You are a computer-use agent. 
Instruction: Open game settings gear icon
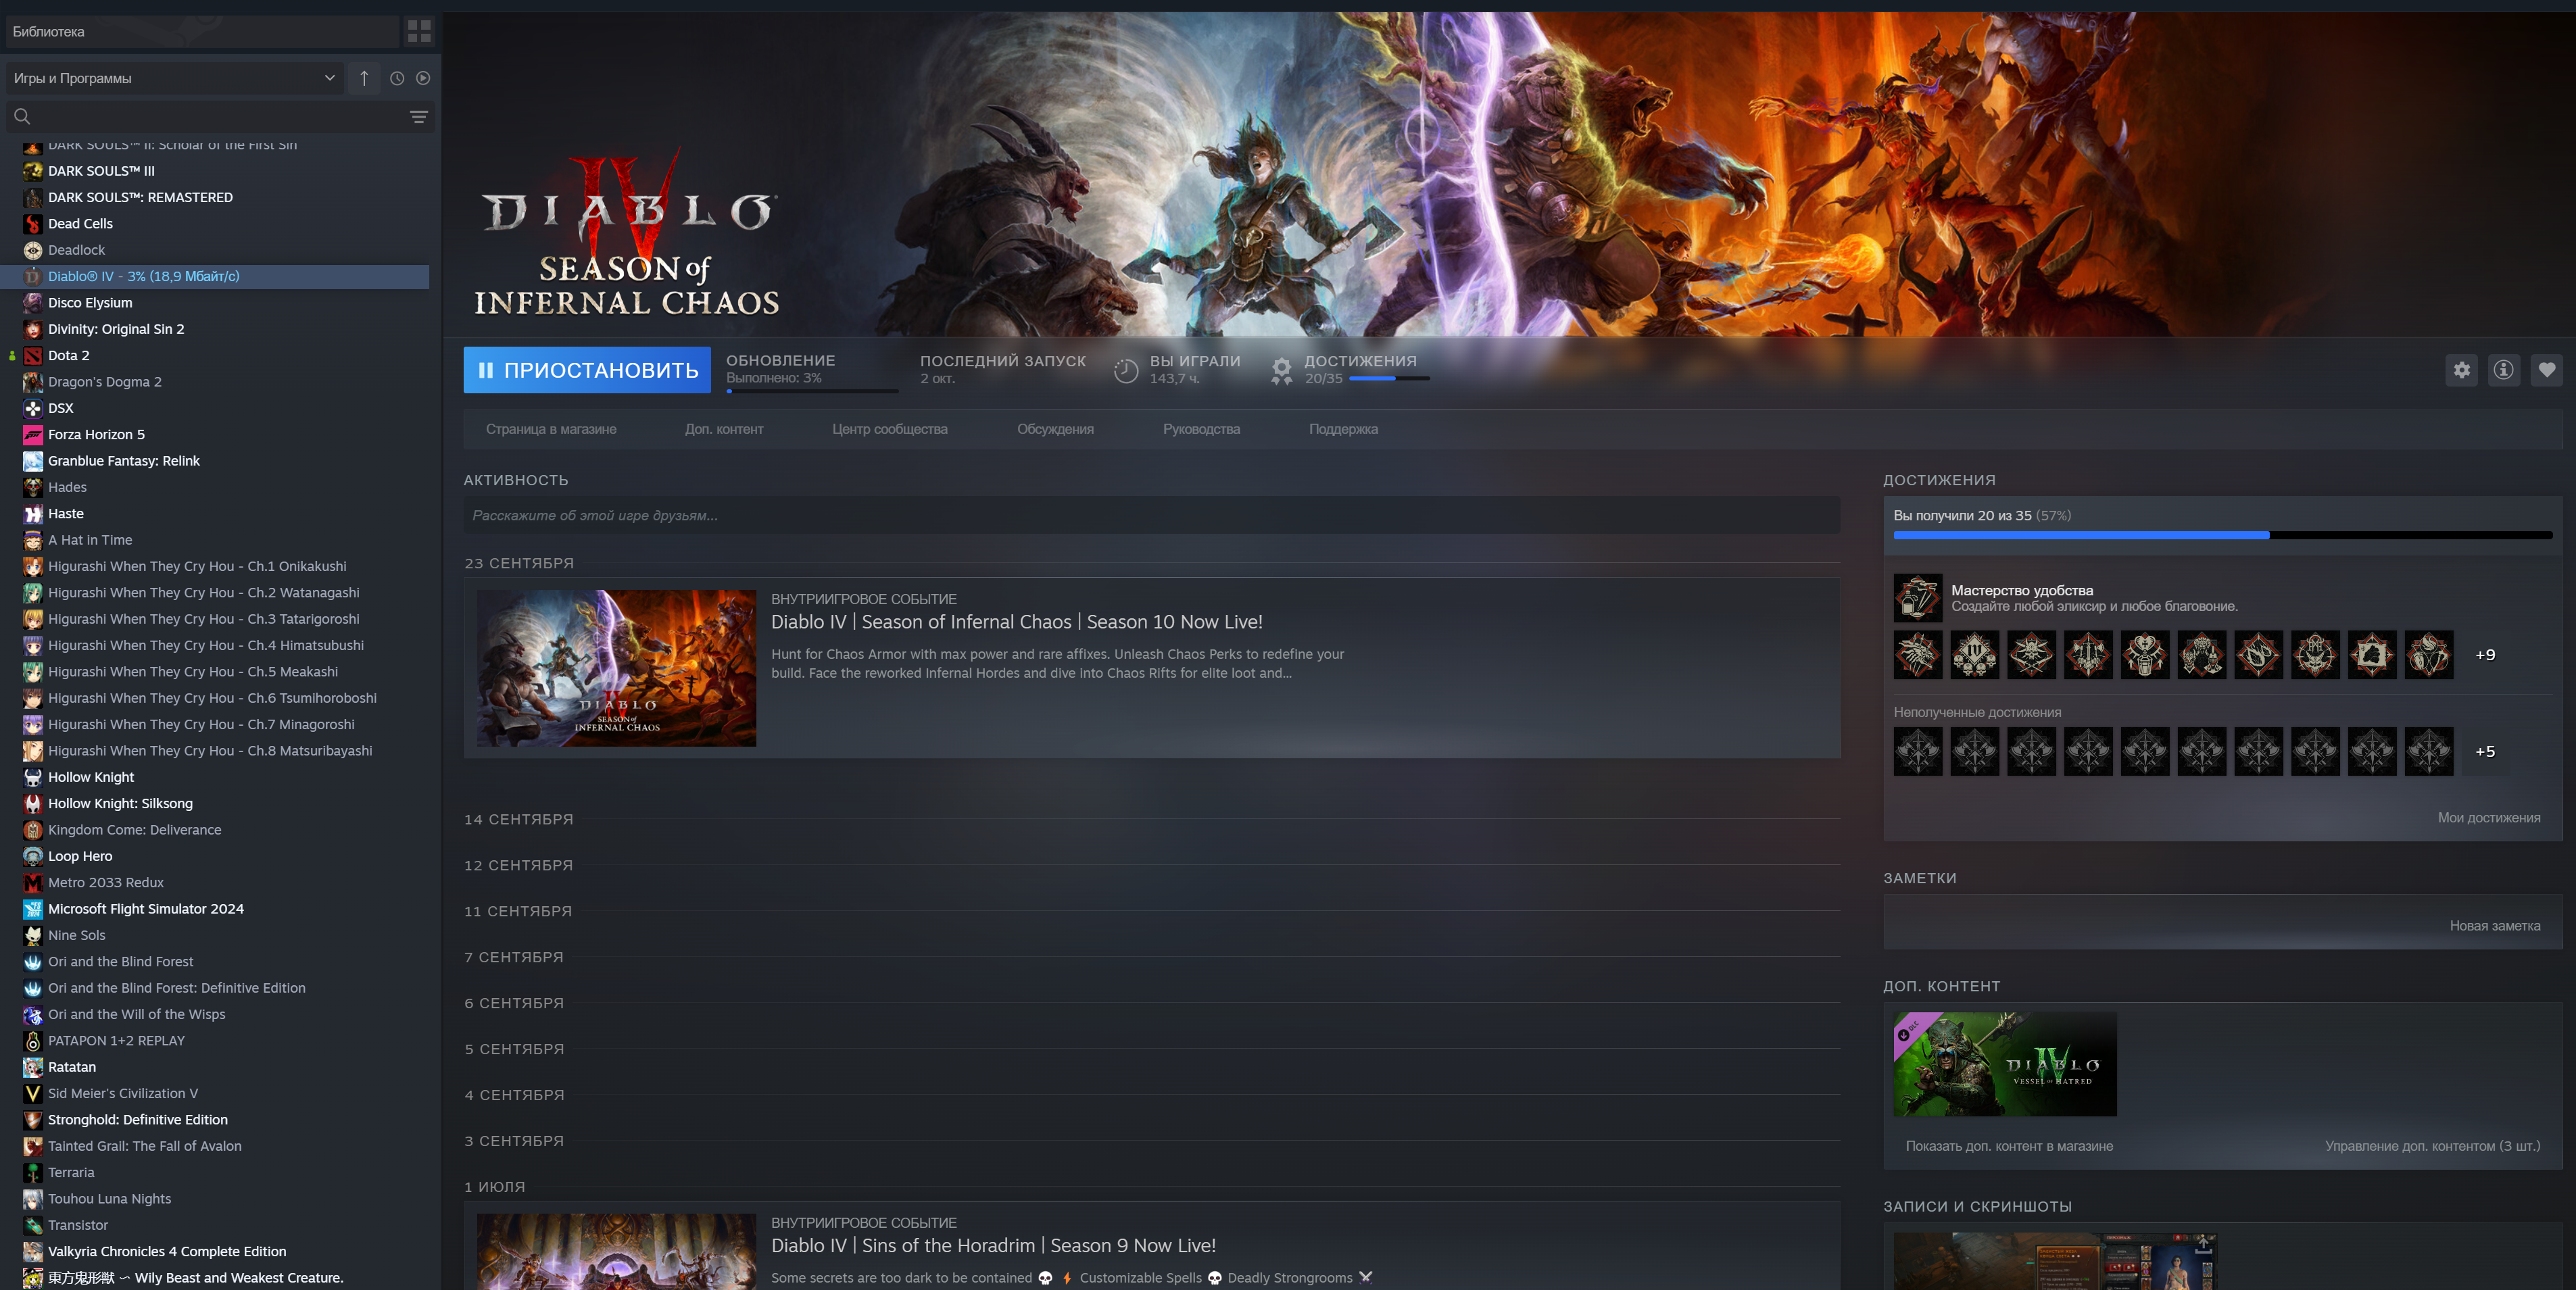[2461, 370]
